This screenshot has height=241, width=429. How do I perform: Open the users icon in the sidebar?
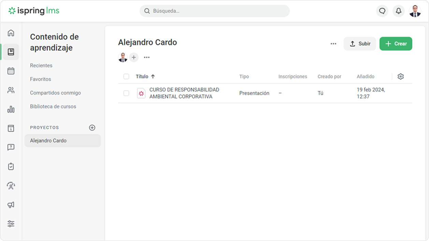(x=11, y=90)
